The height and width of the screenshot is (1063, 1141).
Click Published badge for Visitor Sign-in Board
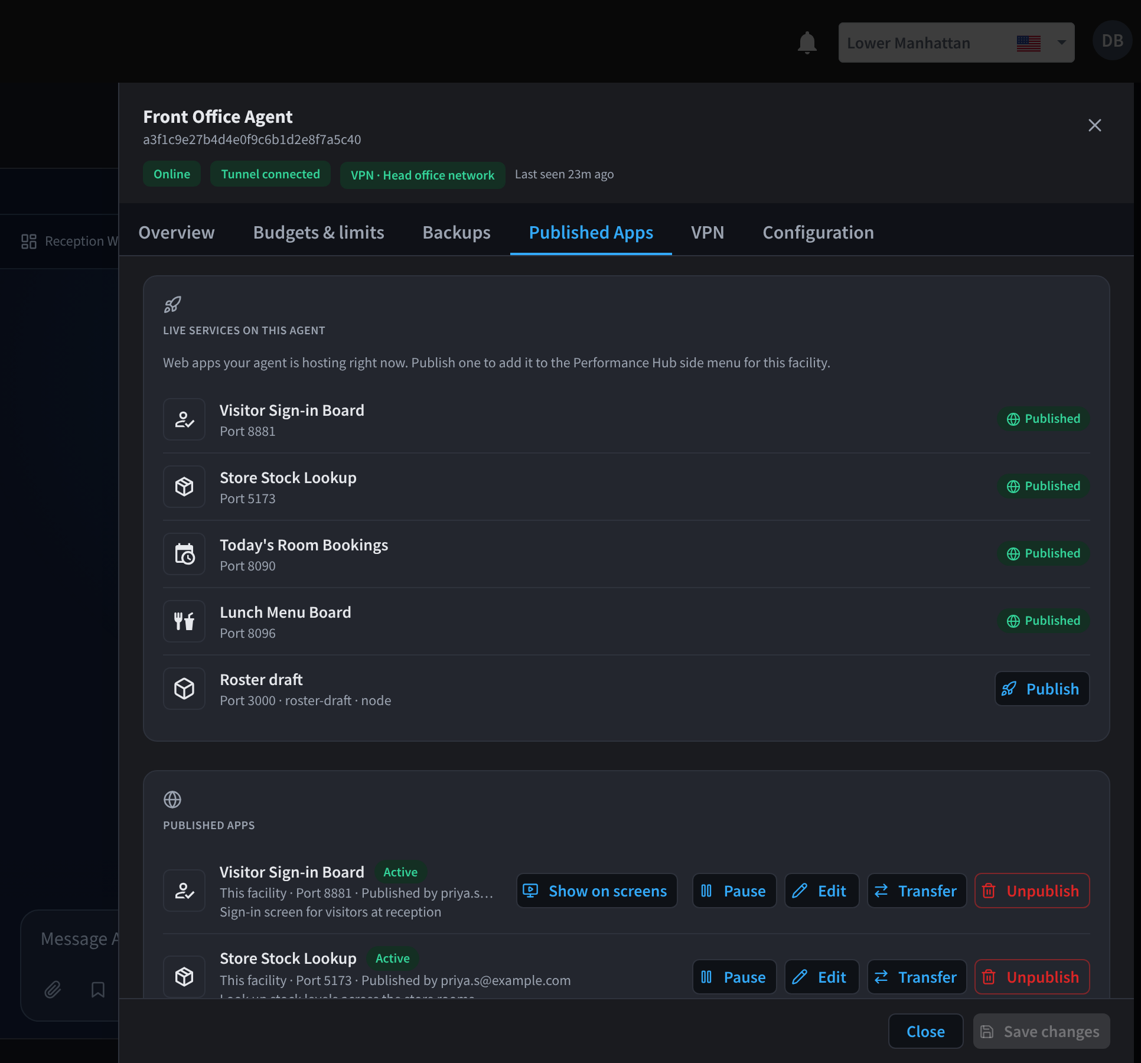point(1044,419)
